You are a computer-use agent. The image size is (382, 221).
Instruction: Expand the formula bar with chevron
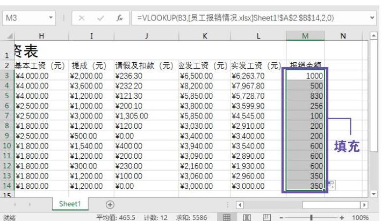click(372, 18)
